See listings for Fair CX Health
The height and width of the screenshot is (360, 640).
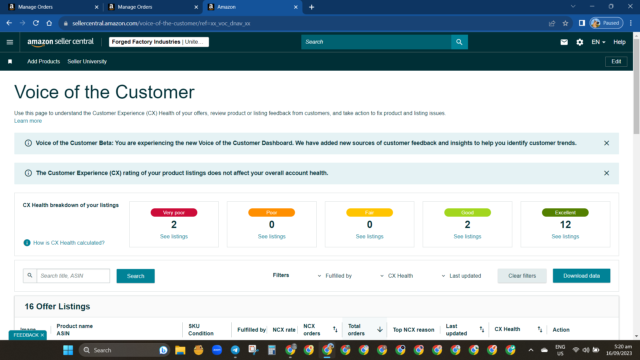[369, 236]
